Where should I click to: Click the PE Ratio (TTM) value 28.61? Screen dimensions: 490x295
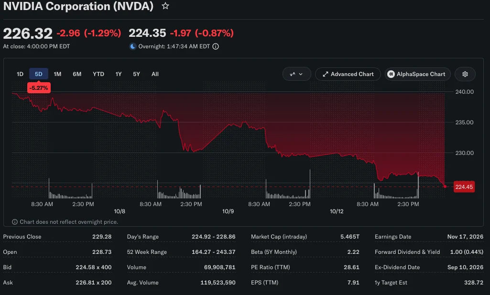351,267
